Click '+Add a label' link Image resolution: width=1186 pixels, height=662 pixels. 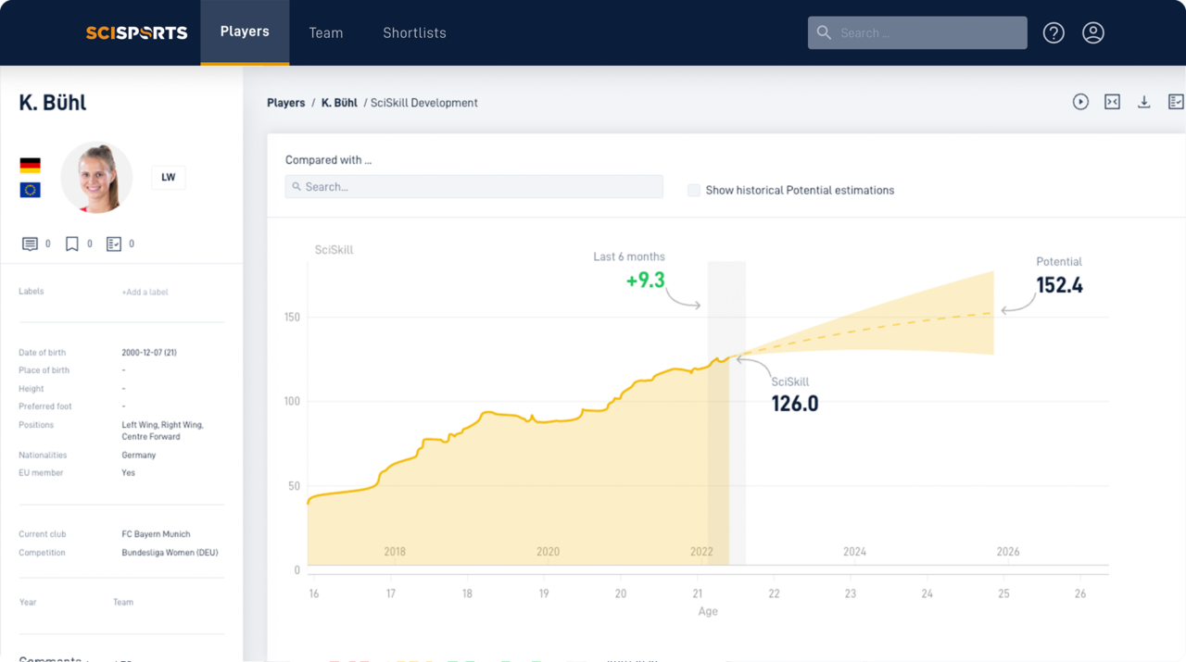145,292
